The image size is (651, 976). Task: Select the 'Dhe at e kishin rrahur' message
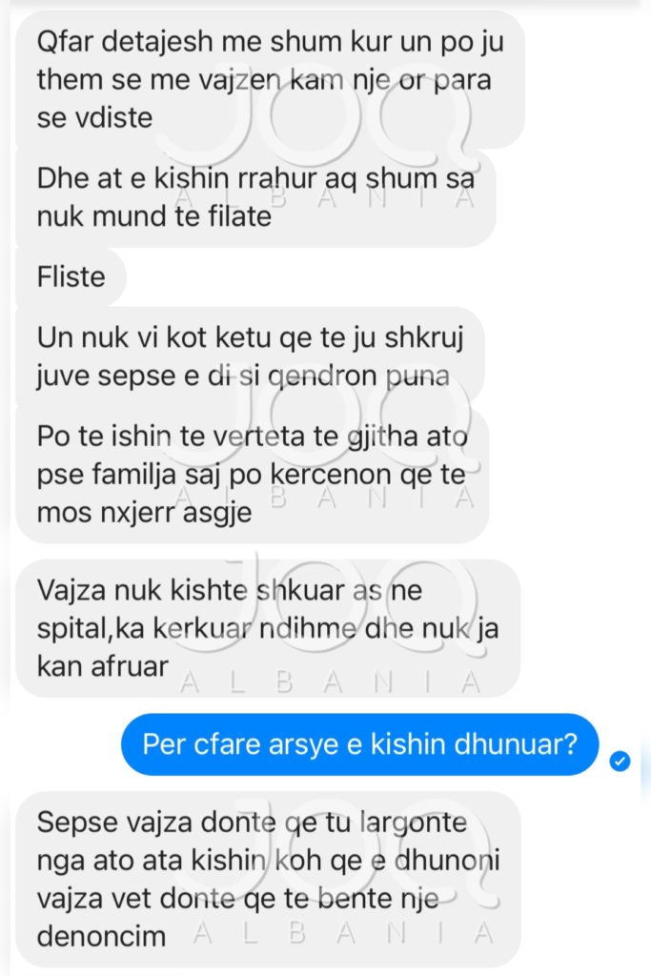pos(255,197)
